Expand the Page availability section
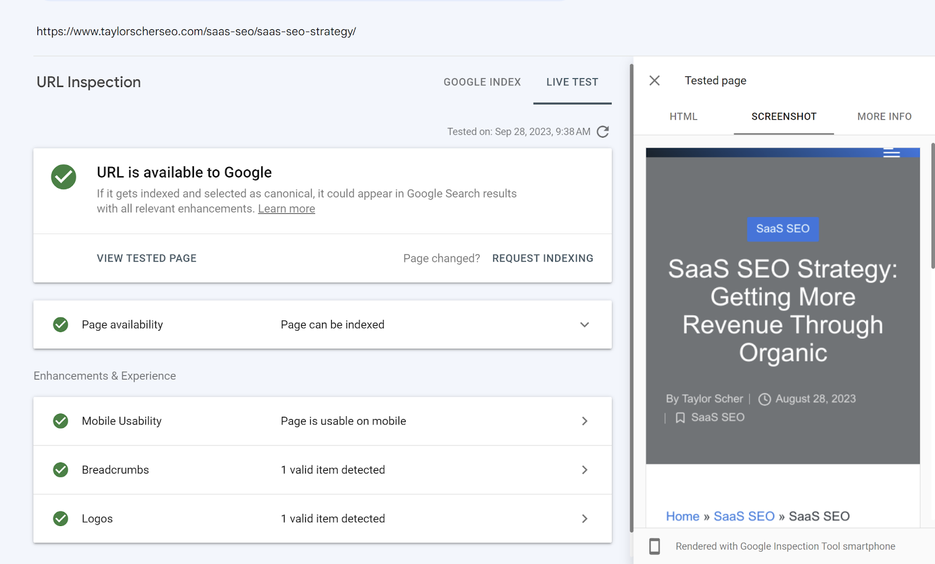The height and width of the screenshot is (564, 935). (584, 325)
